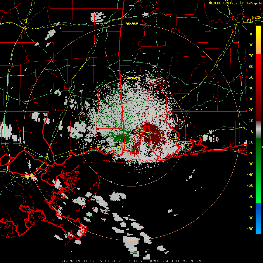Select the 60 value on the velocity scale

(x=251, y=66)
